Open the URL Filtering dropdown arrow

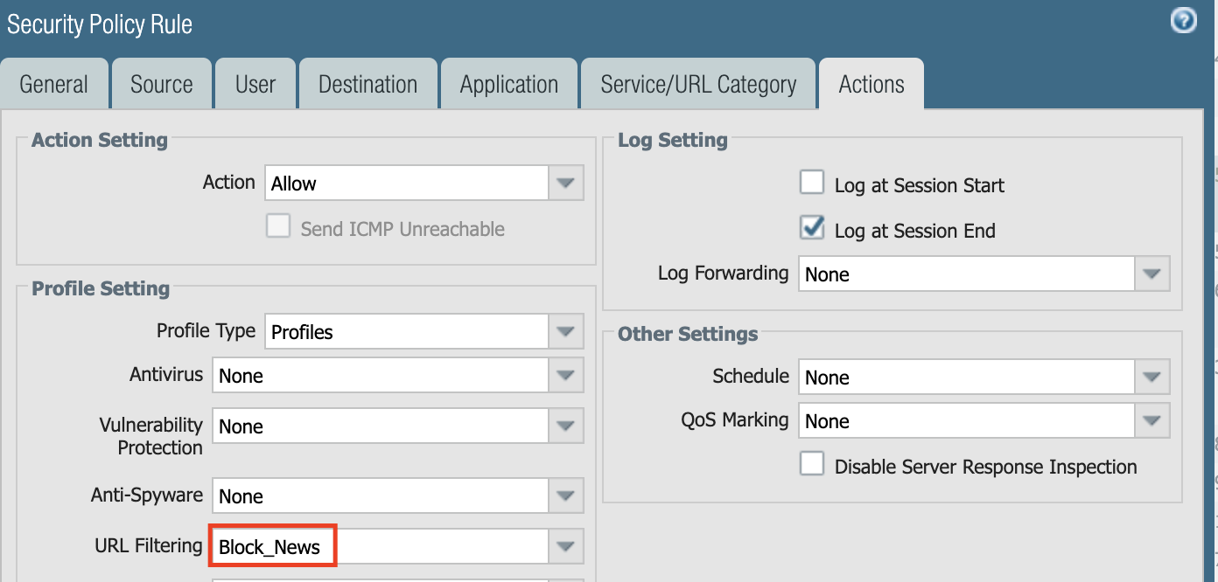click(x=565, y=547)
